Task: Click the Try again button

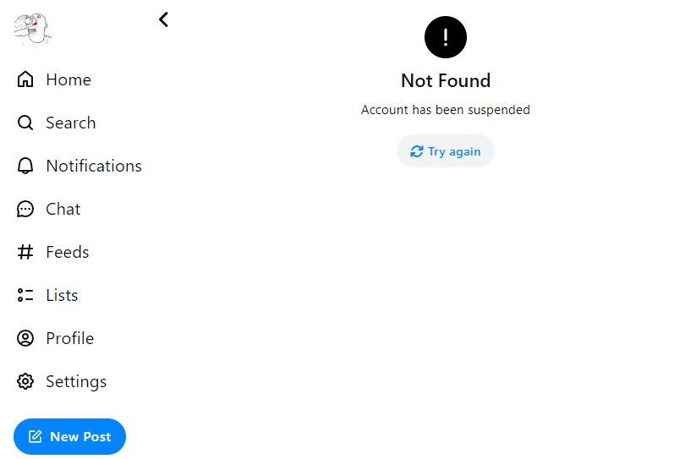Action: (446, 151)
